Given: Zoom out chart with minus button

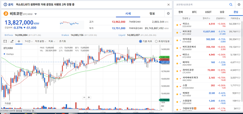Looking at the screenshot, I should 84,97.
